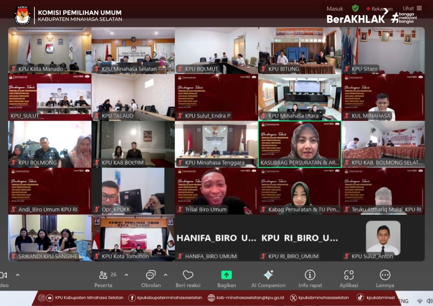
Task: Open AI Companion
Action: click(268, 279)
